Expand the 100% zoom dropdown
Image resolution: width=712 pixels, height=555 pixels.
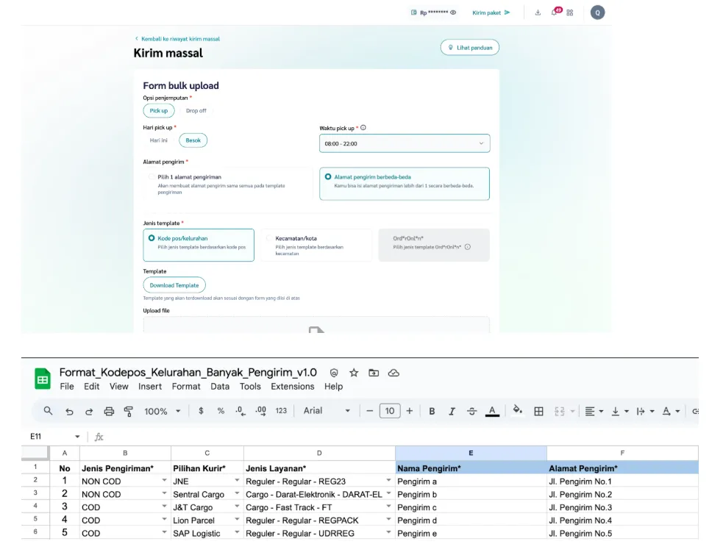[160, 411]
